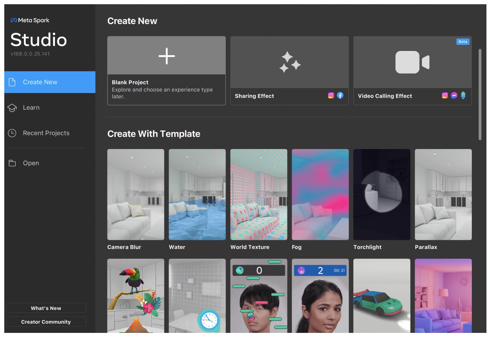Open the Water template

pyautogui.click(x=197, y=195)
